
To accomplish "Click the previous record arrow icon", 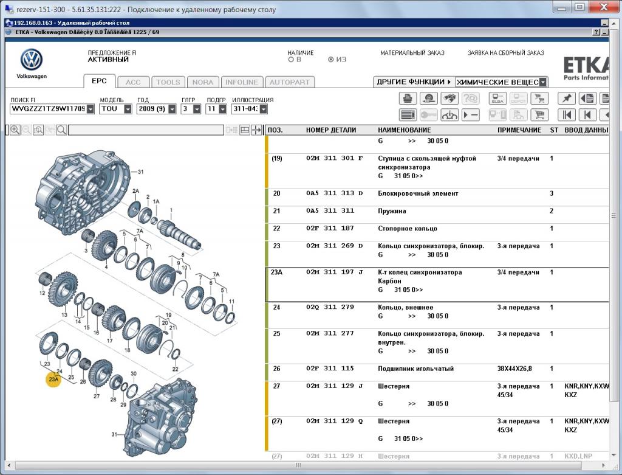I will coord(587,115).
